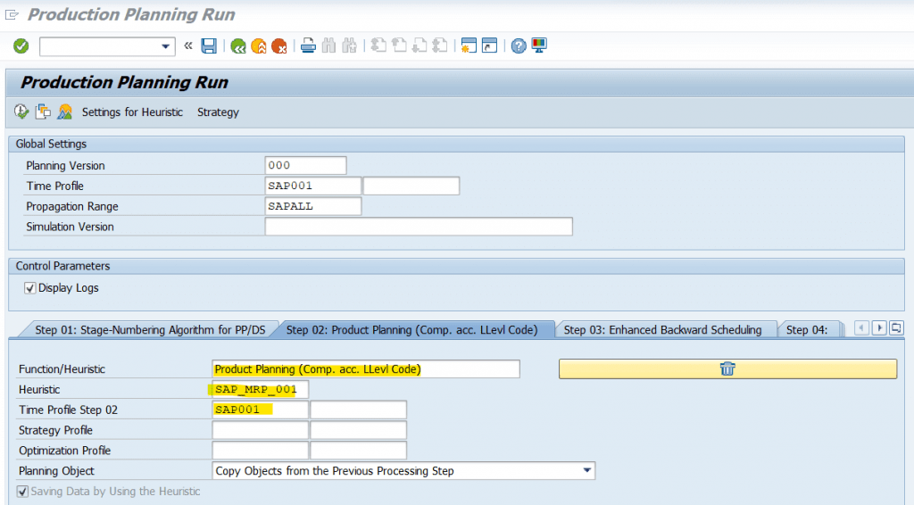Click the green Enter checkmark icon
This screenshot has width=914, height=505.
point(21,46)
